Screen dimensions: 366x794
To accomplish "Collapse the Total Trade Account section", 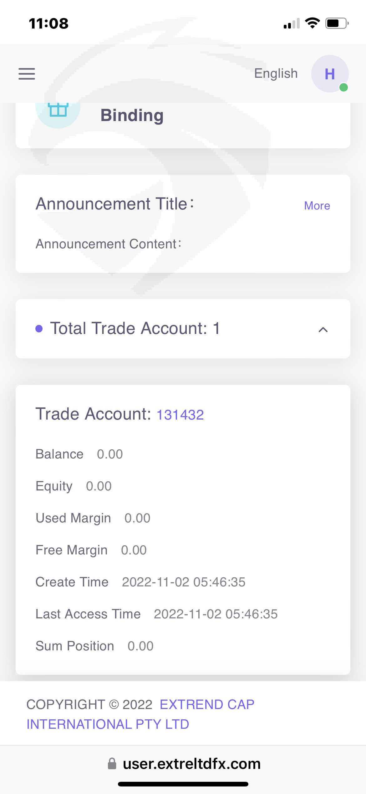I will [323, 330].
